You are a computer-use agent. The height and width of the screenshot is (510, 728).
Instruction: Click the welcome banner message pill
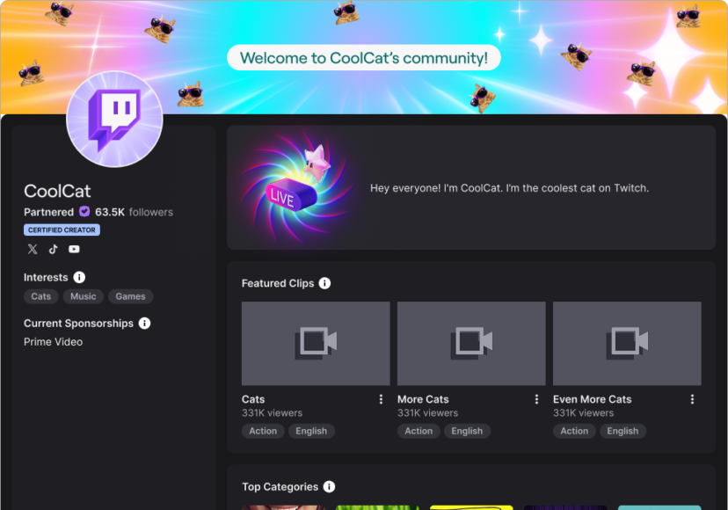point(363,58)
